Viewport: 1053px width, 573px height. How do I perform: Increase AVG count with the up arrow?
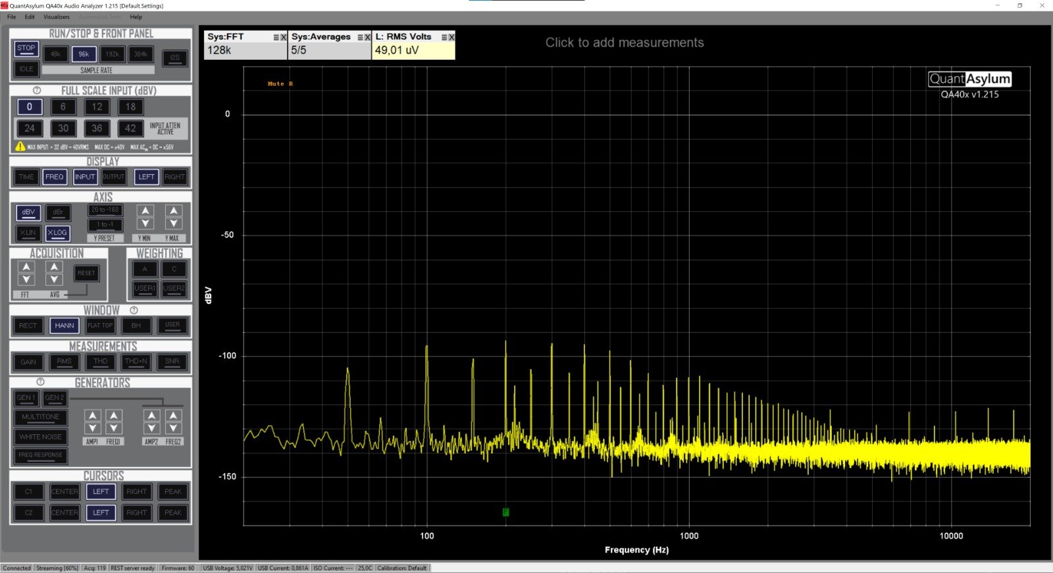(x=54, y=267)
